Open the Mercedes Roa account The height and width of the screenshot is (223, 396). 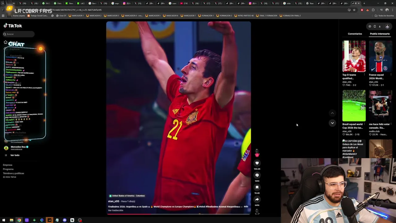click(x=16, y=148)
